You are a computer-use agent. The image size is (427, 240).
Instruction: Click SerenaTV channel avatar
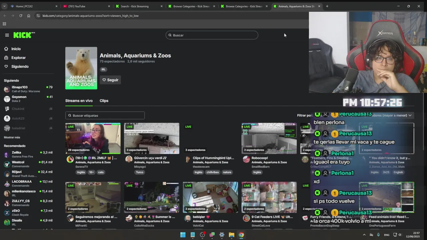70,159
